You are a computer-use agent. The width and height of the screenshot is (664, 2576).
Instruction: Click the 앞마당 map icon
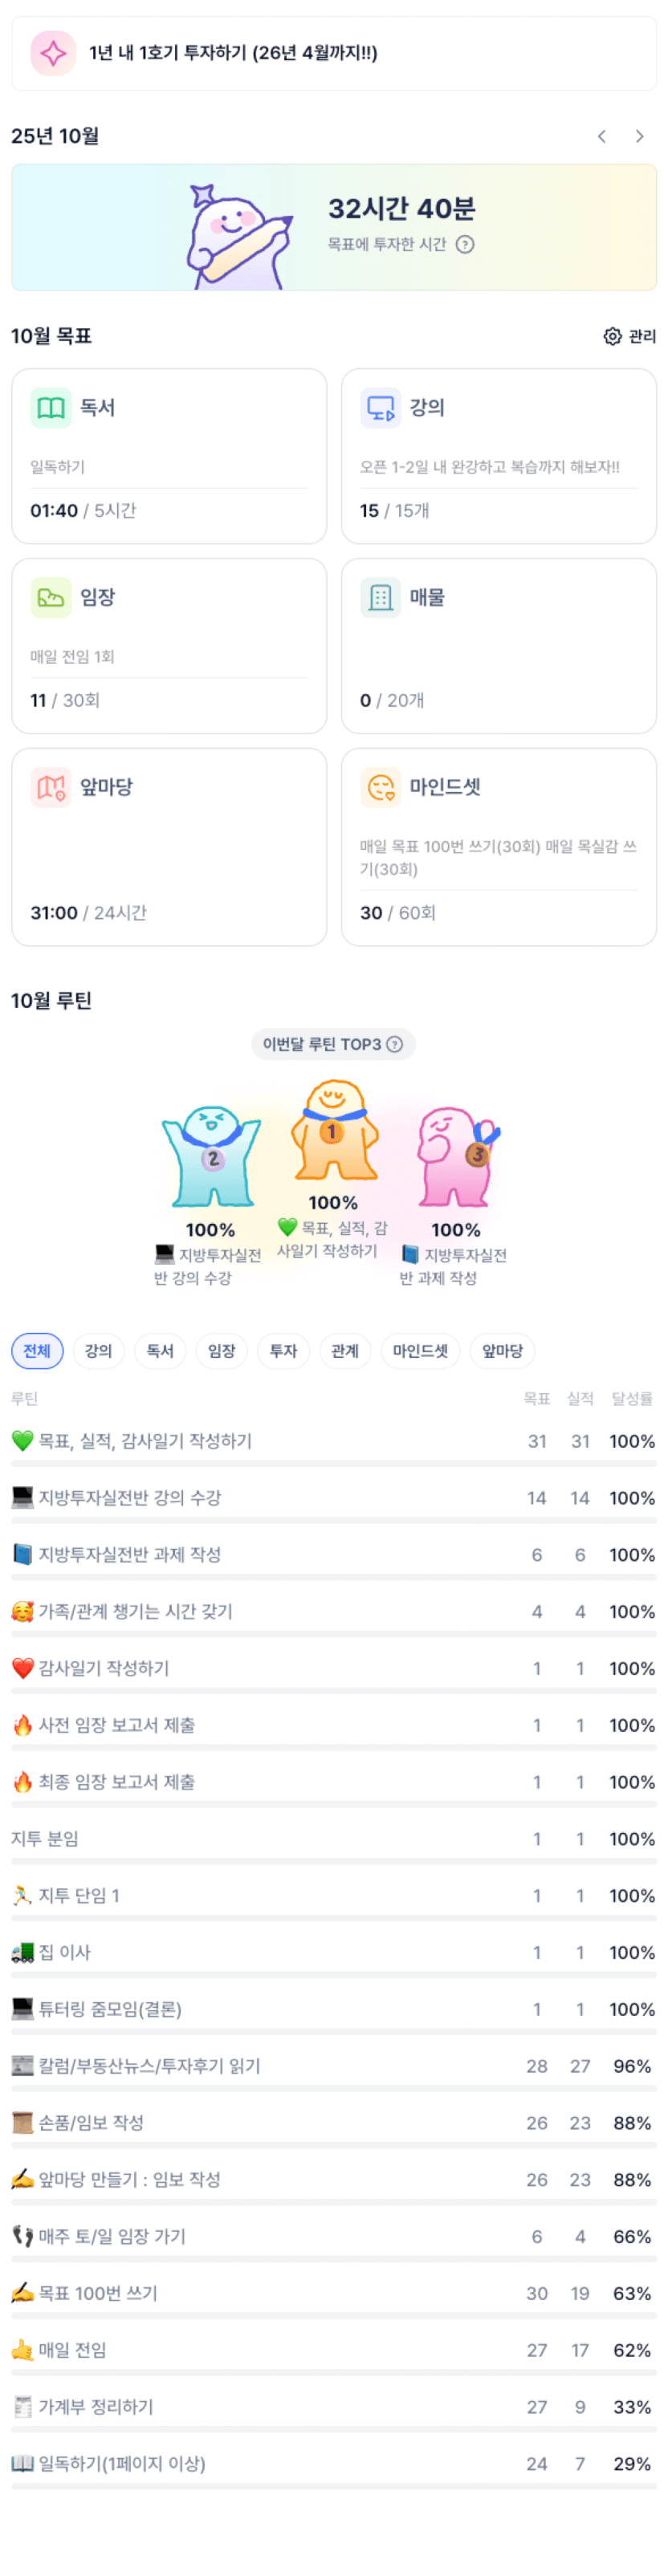pyautogui.click(x=51, y=788)
